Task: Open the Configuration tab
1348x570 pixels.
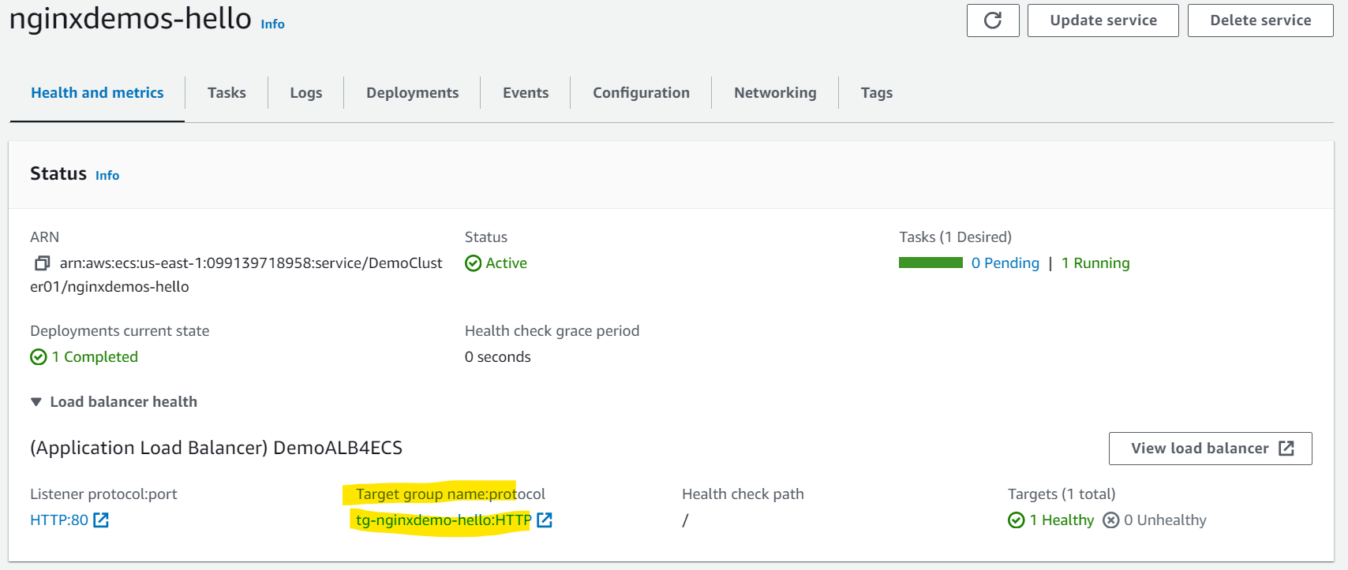Action: pos(641,93)
